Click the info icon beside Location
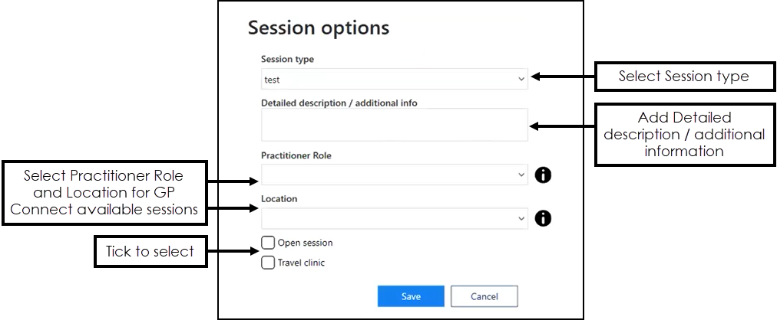Screen dimensions: 777x320 pos(543,218)
